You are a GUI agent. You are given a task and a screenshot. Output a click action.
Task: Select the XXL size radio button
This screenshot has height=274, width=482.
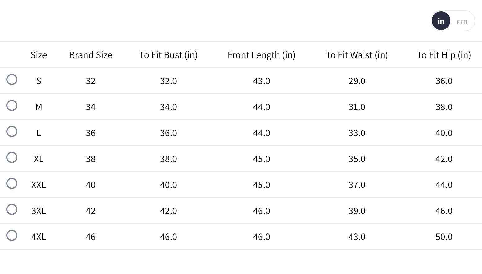[12, 183]
